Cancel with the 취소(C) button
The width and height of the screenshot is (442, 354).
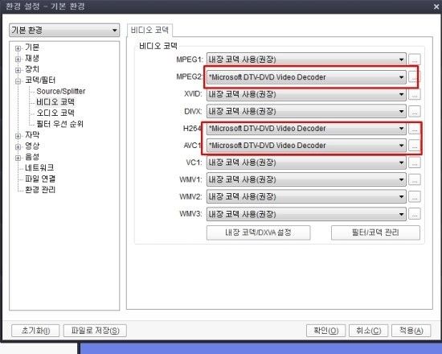click(x=368, y=331)
